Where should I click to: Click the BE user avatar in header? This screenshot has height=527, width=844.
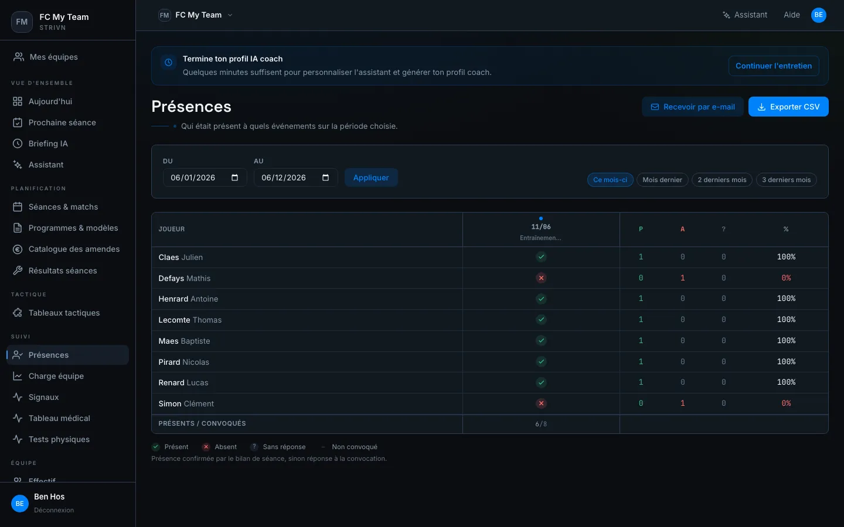pos(819,15)
